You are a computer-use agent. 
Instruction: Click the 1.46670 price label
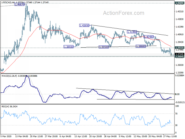pyautogui.click(x=20, y=5)
